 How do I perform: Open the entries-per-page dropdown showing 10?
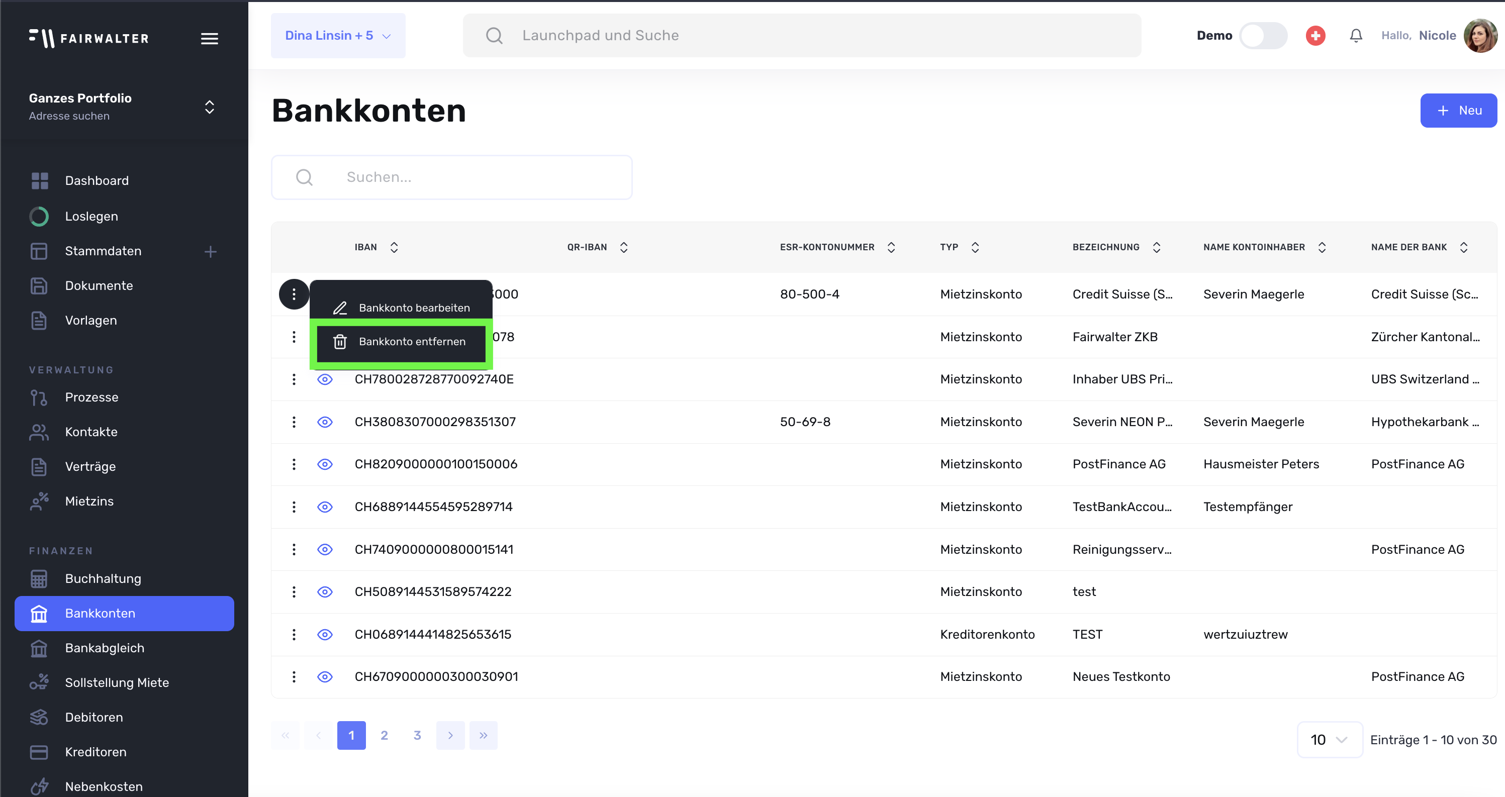point(1329,740)
